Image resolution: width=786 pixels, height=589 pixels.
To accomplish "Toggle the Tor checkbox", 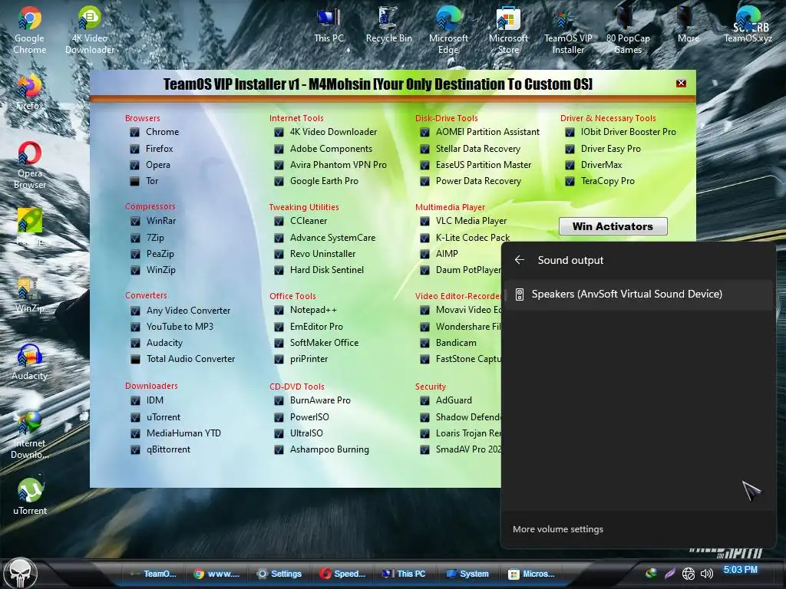I will (134, 181).
